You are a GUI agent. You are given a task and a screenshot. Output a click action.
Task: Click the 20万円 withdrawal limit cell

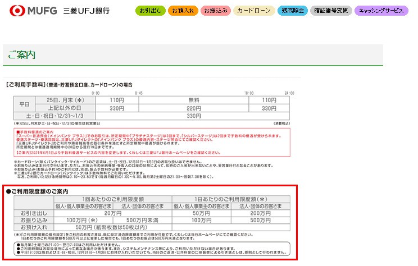[113, 213]
